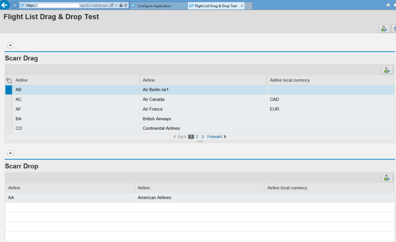396x242 pixels.
Task: Select the American Airlines cell in Scarr Drop
Action: [154, 198]
